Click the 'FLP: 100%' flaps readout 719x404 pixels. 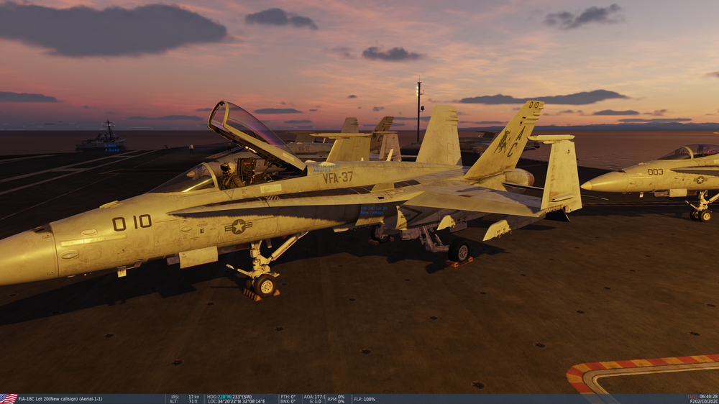365,399
